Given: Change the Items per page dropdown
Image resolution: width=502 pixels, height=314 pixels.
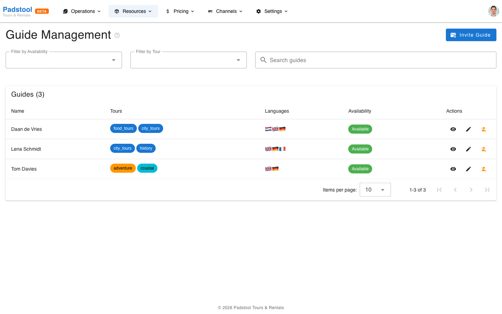Looking at the screenshot, I should coord(375,190).
